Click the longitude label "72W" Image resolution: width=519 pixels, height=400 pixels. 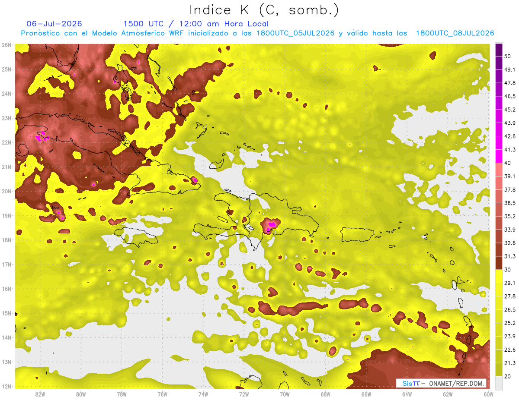click(x=243, y=394)
